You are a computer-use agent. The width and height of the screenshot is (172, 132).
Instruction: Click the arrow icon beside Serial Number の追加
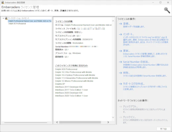pos(120,62)
